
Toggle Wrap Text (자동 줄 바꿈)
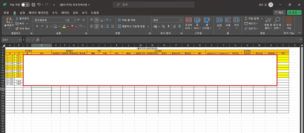pyautogui.click(x=127, y=20)
